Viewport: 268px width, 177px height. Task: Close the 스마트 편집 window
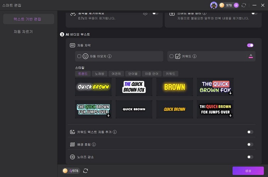pyautogui.click(x=263, y=5)
